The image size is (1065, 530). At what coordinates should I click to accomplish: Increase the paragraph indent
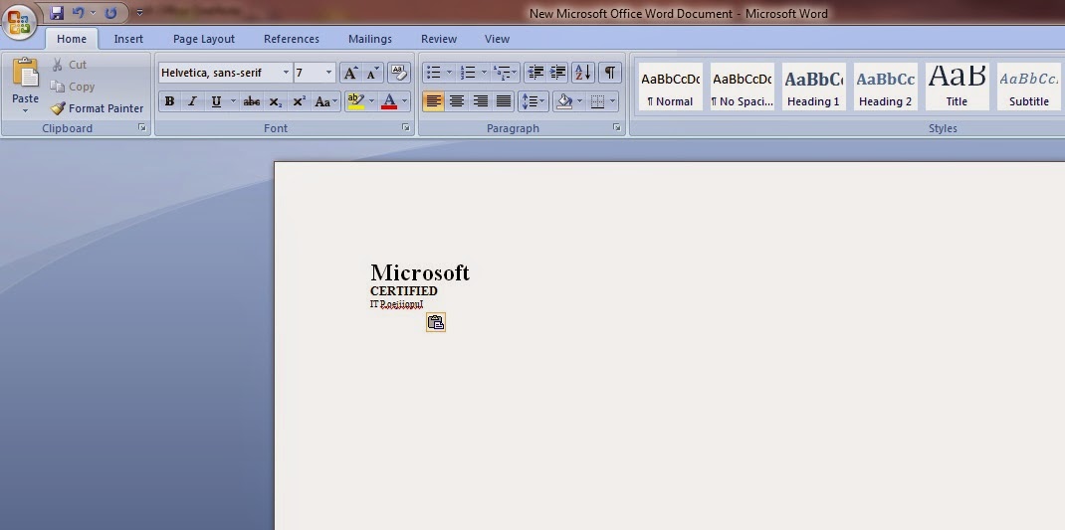pyautogui.click(x=557, y=73)
